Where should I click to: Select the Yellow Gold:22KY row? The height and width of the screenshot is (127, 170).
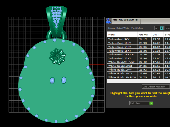pos(138,58)
